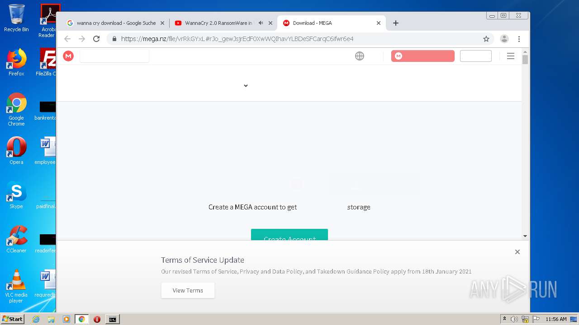Click the Chrome taskbar button
This screenshot has width=579, height=325.
(x=82, y=319)
